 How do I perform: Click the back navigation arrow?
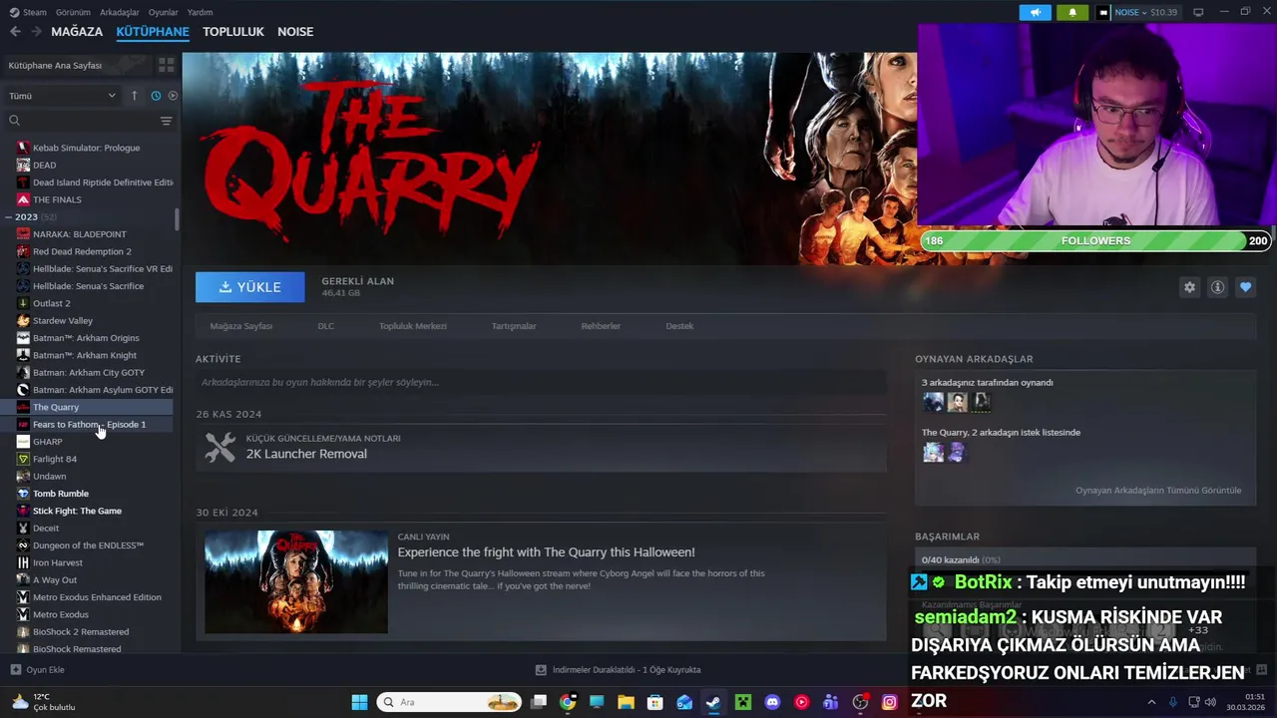point(15,31)
